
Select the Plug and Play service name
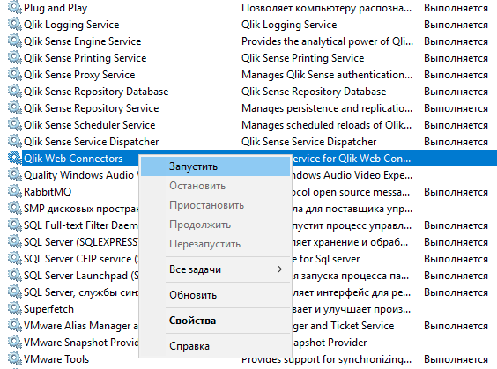click(56, 8)
